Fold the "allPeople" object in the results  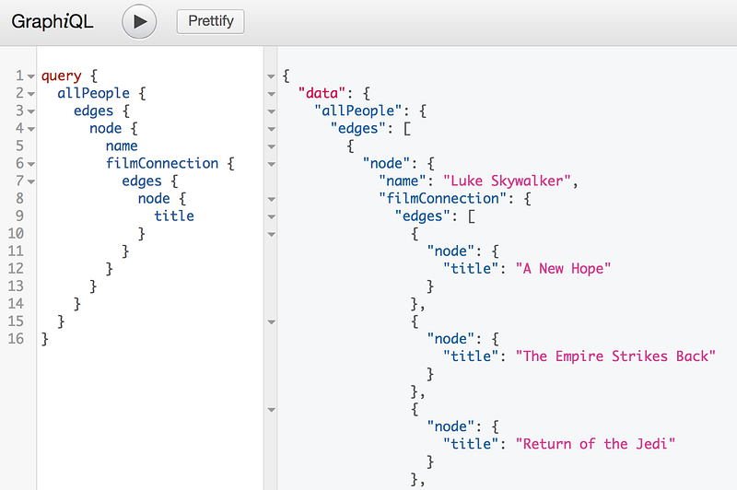[x=271, y=111]
